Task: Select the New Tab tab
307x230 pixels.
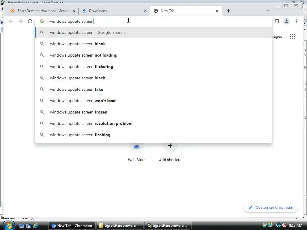Action: [x=186, y=11]
